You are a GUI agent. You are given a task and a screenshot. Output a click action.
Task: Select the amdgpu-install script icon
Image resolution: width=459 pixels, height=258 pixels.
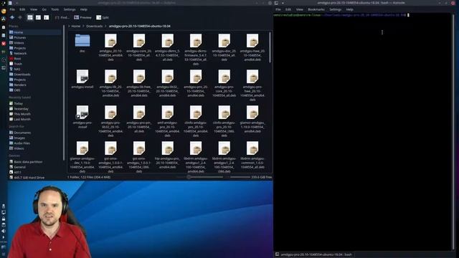82,77
